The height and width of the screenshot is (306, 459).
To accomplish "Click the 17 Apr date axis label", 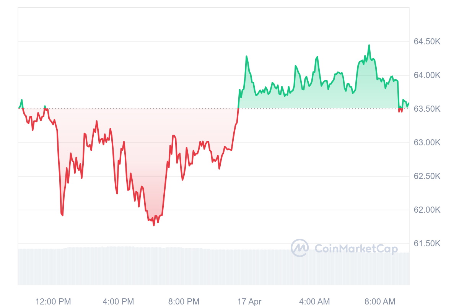I will point(249,301).
